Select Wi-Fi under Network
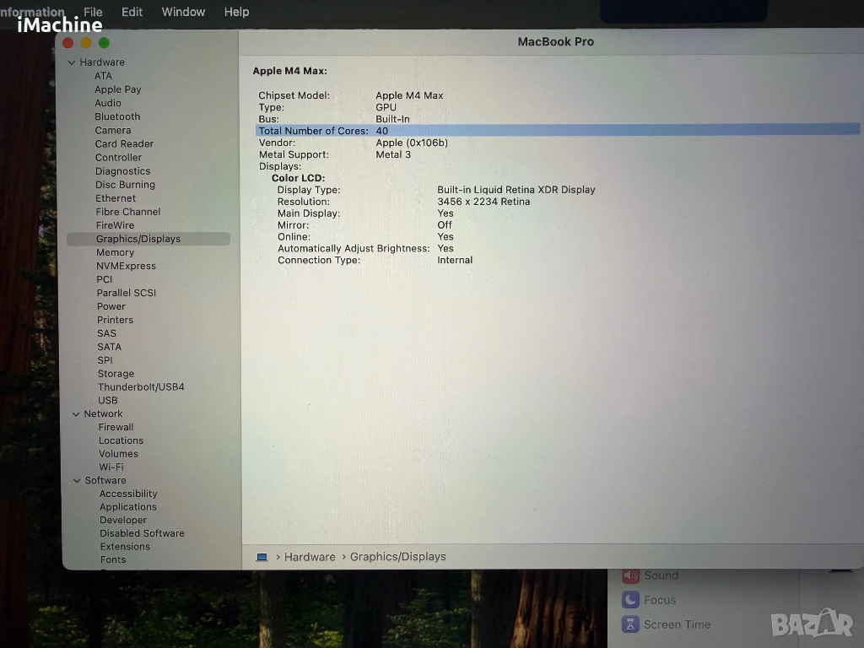This screenshot has height=648, width=864. (x=111, y=467)
